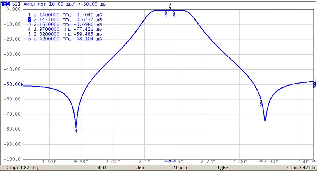Click the 1.92Г frequency axis label
The image size is (317, 171).
point(49,162)
